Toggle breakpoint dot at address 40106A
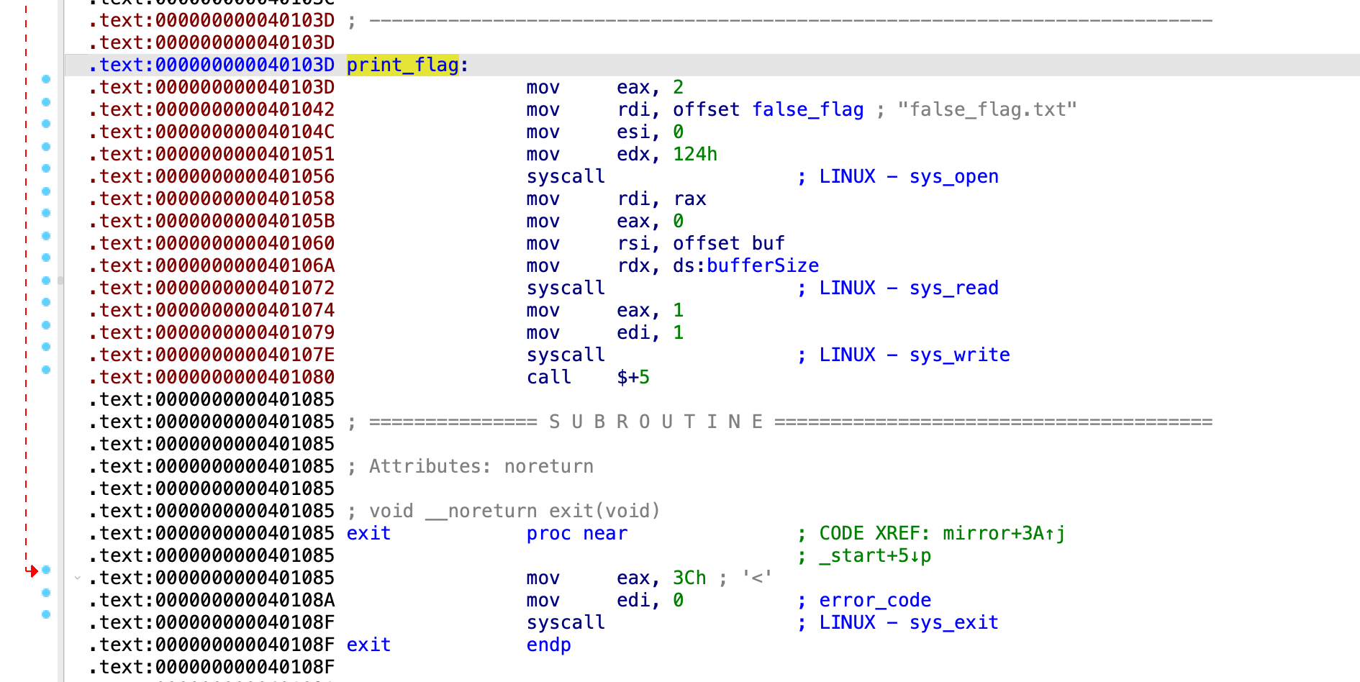Viewport: 1360px width, 682px height. click(x=46, y=258)
